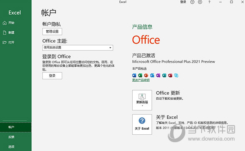Click the Excel product icon
Viewport: 245px width, 151px height.
pyautogui.click(x=140, y=75)
